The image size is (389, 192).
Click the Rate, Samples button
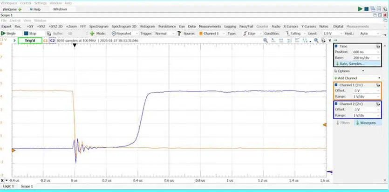(357, 64)
